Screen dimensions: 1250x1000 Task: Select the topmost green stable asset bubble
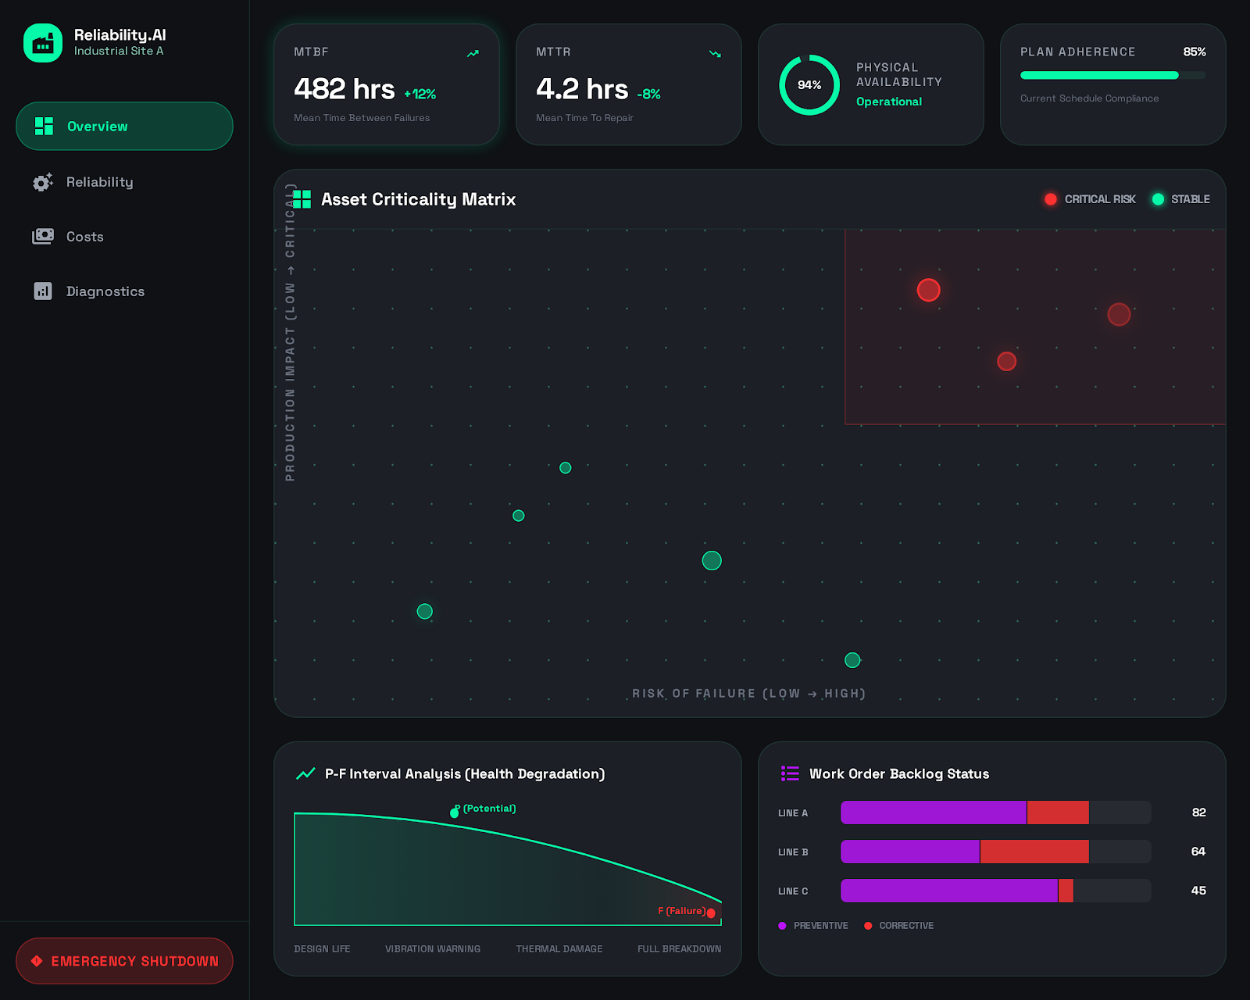(566, 468)
